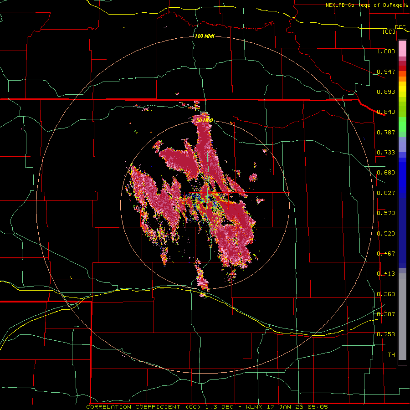The image size is (410, 410).
Task: Click the 50 NMI range ring label
Action: tap(205, 120)
